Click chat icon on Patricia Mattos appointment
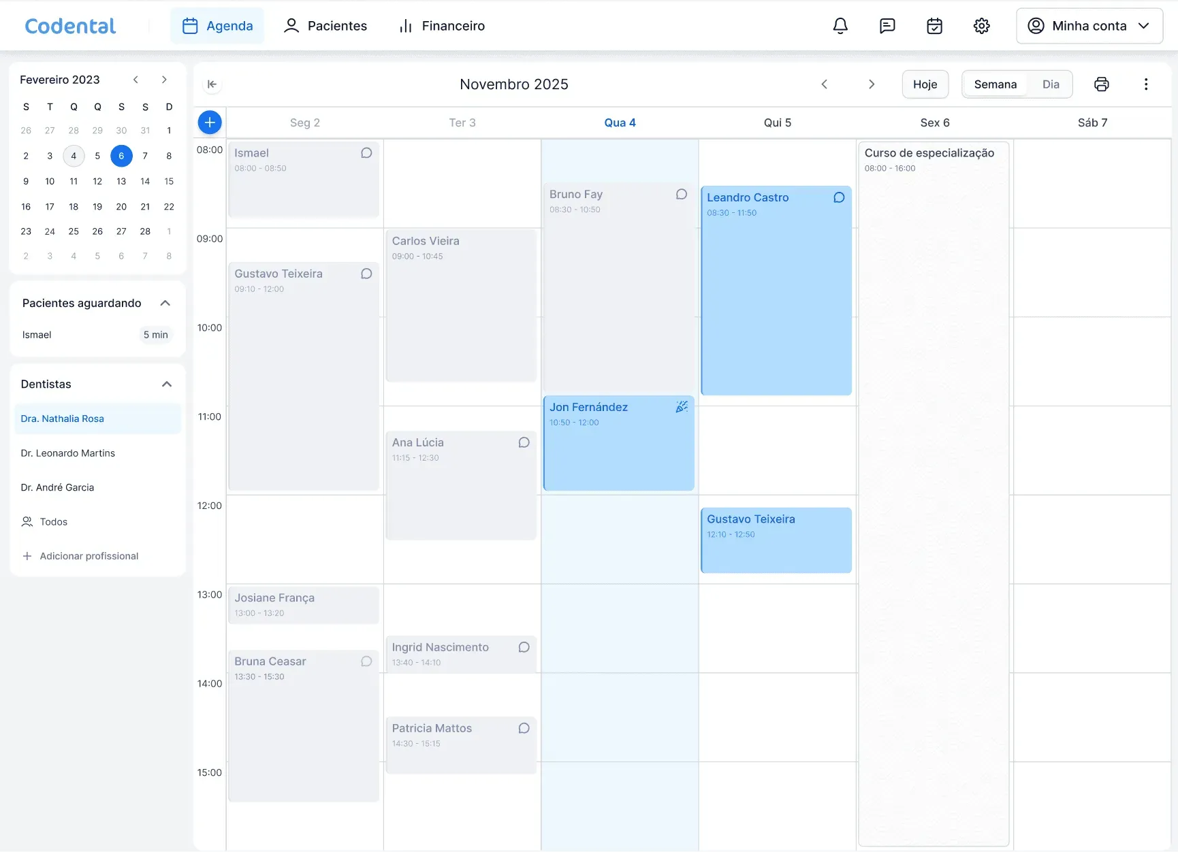 click(x=524, y=728)
